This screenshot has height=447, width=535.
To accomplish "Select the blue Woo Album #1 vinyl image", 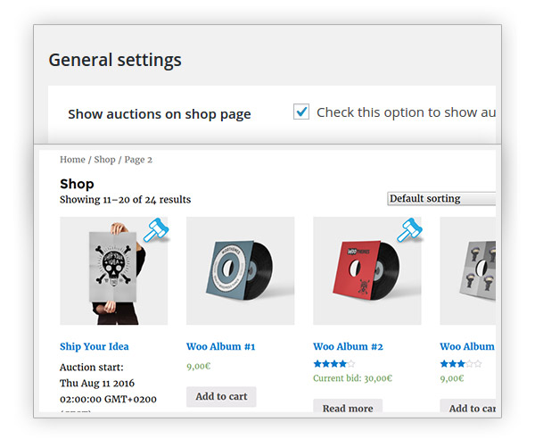I will point(240,271).
